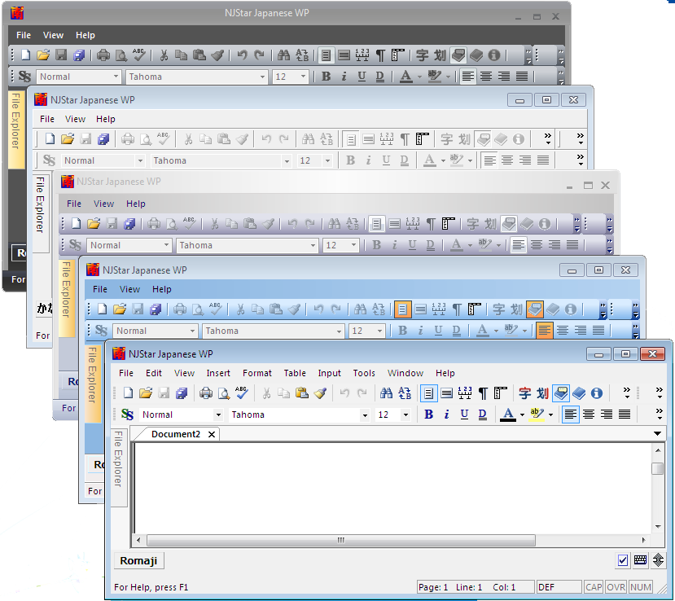
Task: Click Print icon in Document2 window toolbar
Action: (206, 393)
